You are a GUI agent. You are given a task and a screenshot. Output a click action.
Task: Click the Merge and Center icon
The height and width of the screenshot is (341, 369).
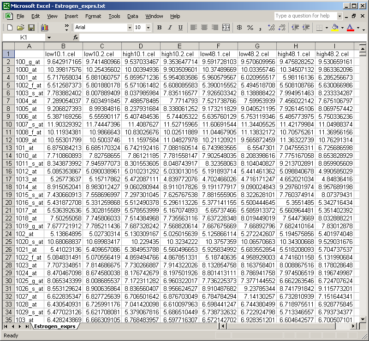click(226, 28)
